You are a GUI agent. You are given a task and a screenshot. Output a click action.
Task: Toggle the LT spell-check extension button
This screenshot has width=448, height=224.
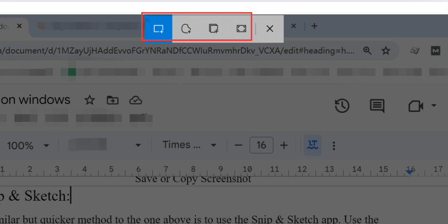tap(312, 145)
